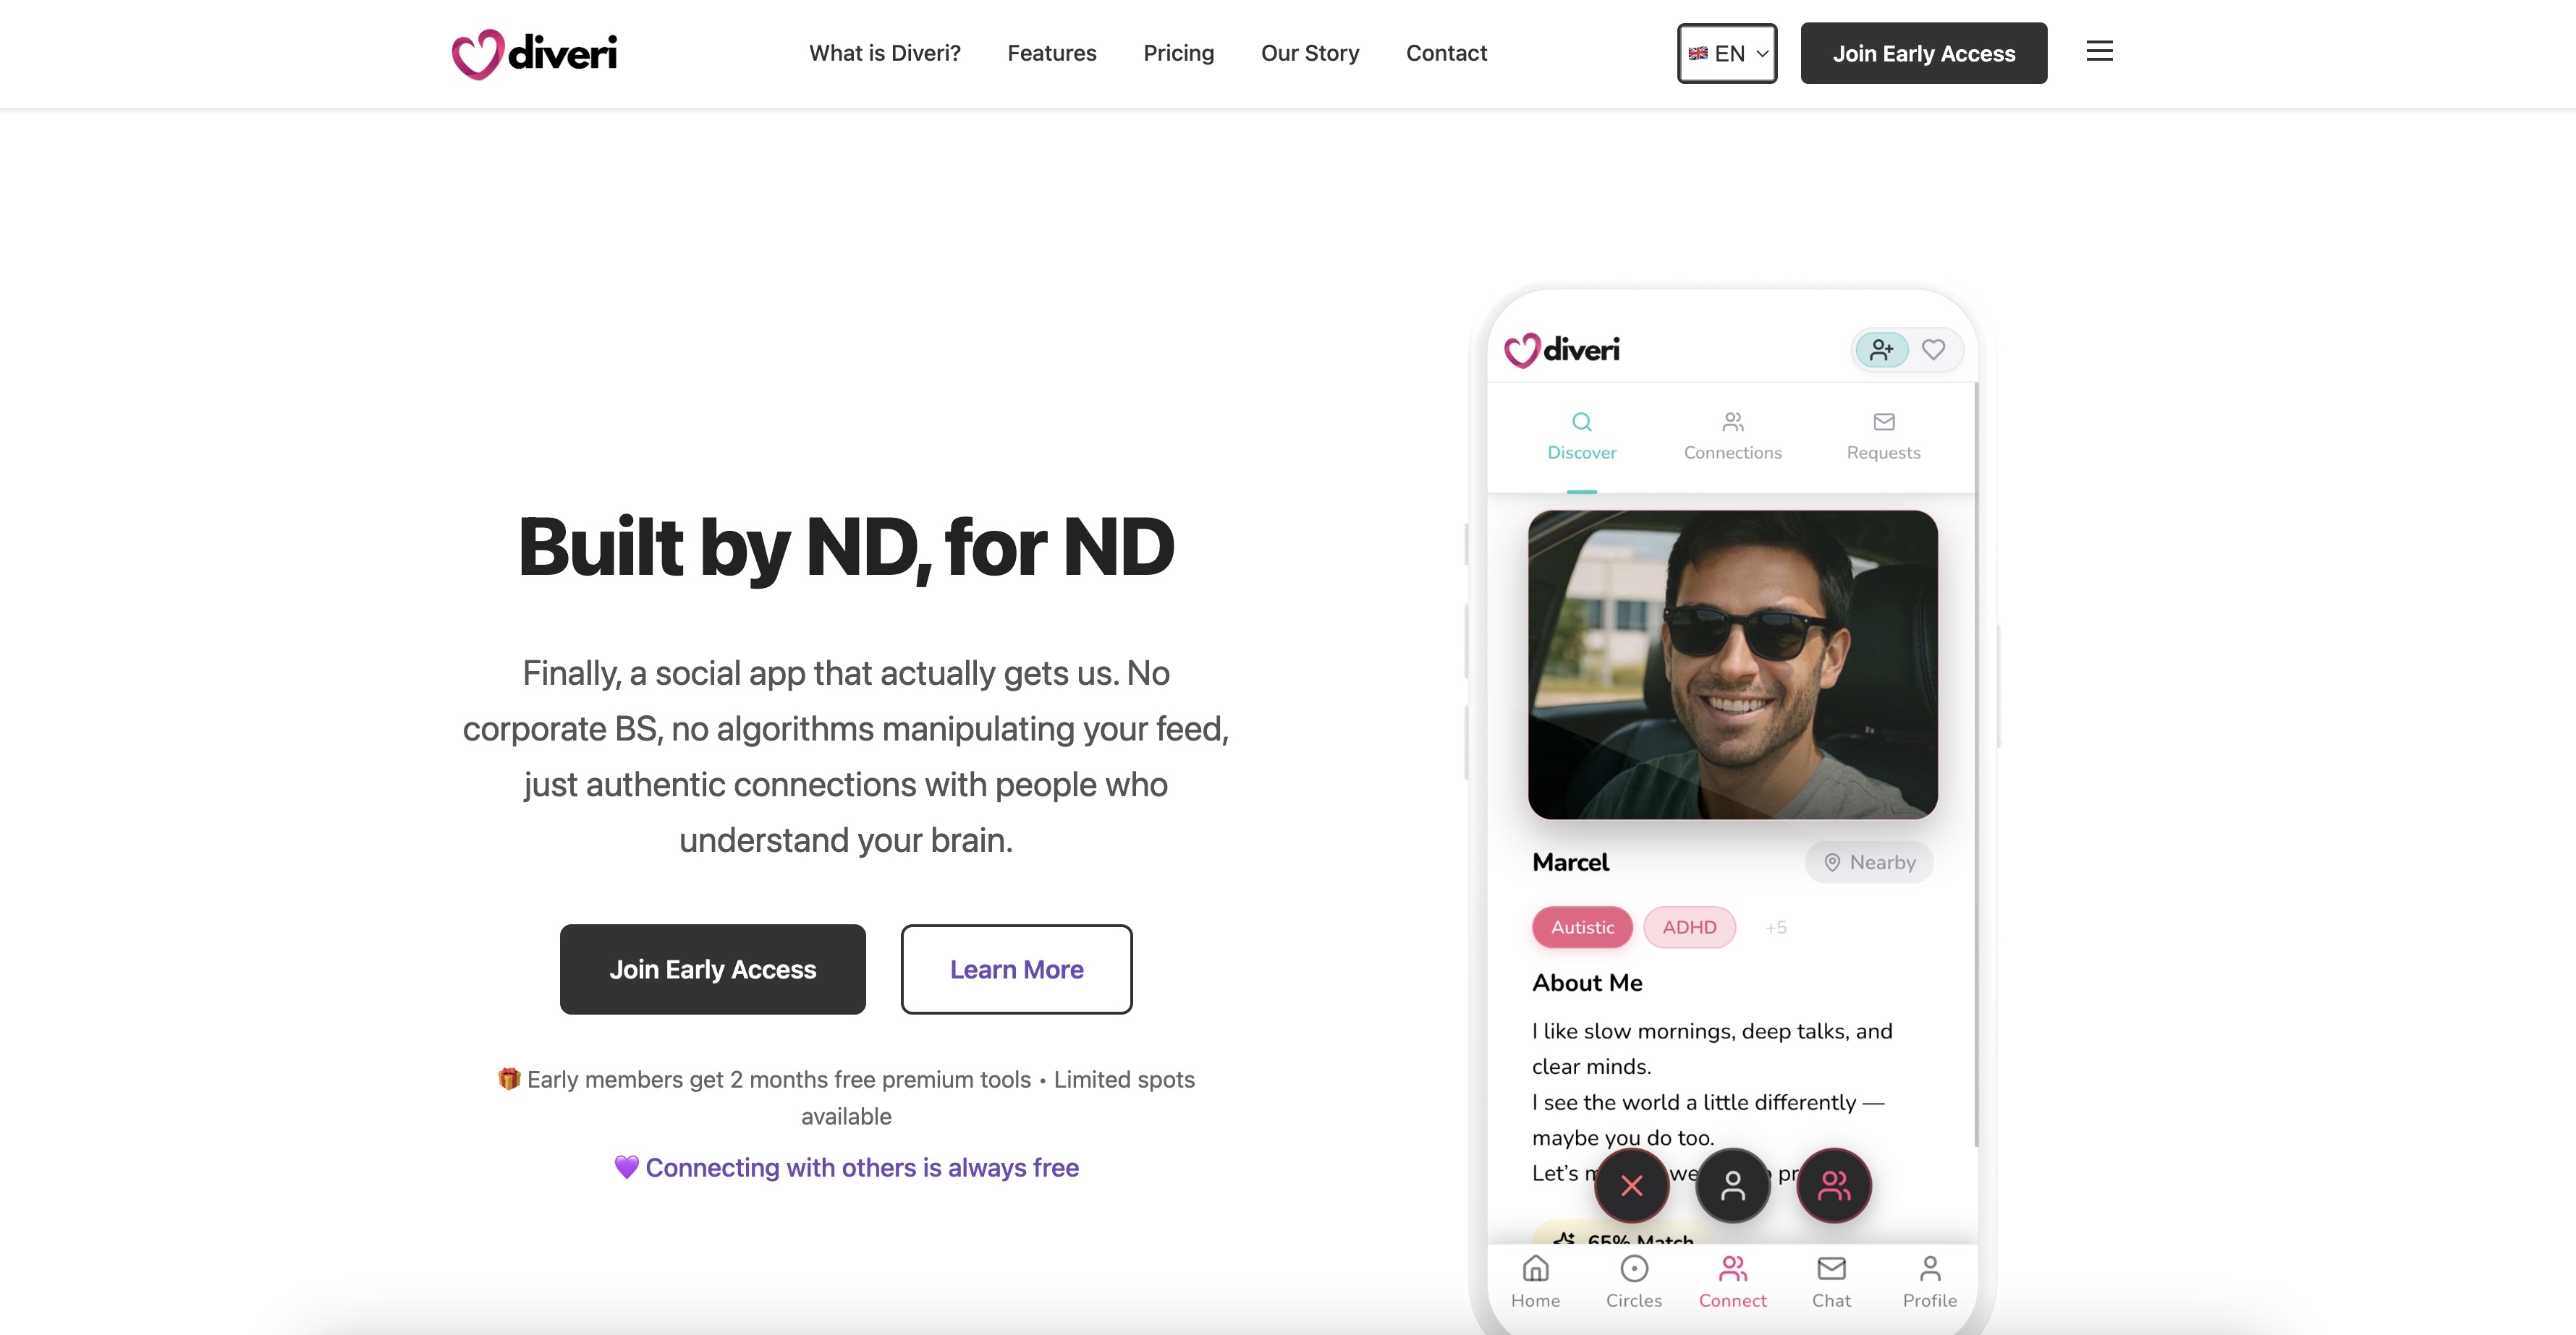Click the hero Join Early Access button
This screenshot has width=2576, height=1335.
(x=712, y=969)
